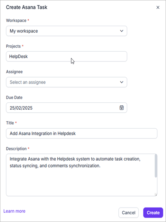Click the Projects field label
166x222 pixels.
[x=13, y=46]
